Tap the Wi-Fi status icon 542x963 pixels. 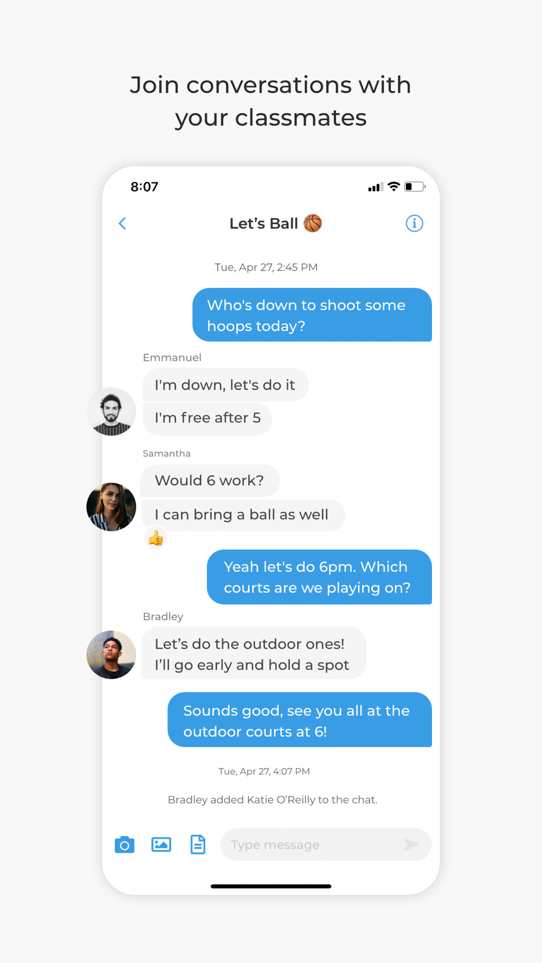tap(394, 186)
